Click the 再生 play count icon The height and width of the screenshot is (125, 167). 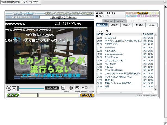click(x=97, y=13)
